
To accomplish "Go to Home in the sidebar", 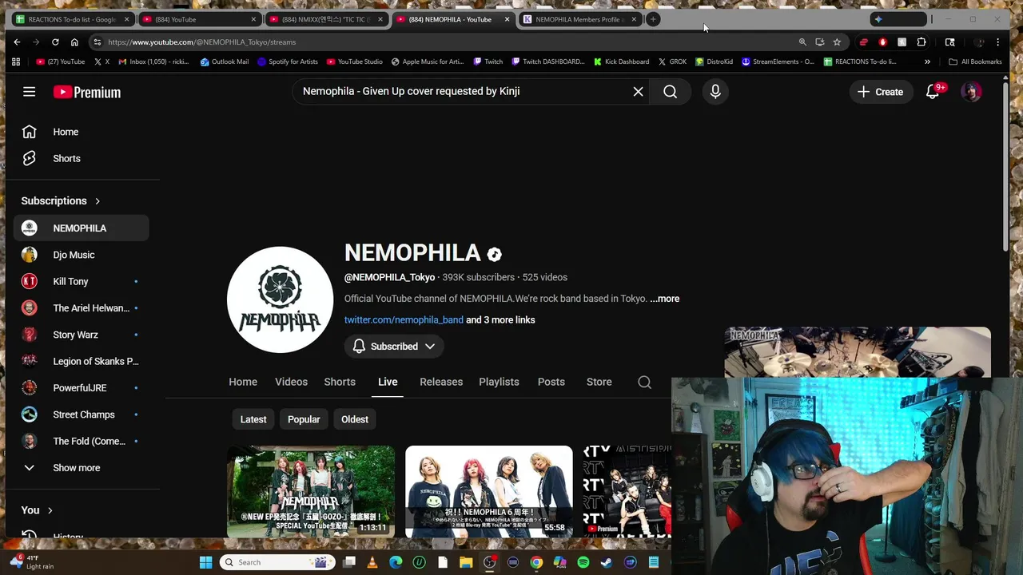I will click(x=80, y=132).
